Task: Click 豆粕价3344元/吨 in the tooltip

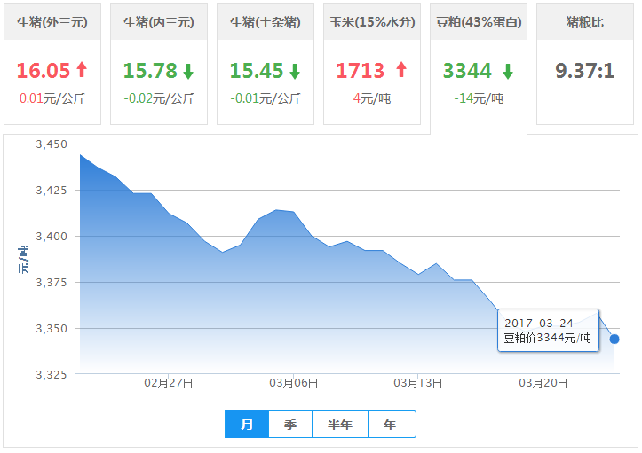Action: pos(547,338)
